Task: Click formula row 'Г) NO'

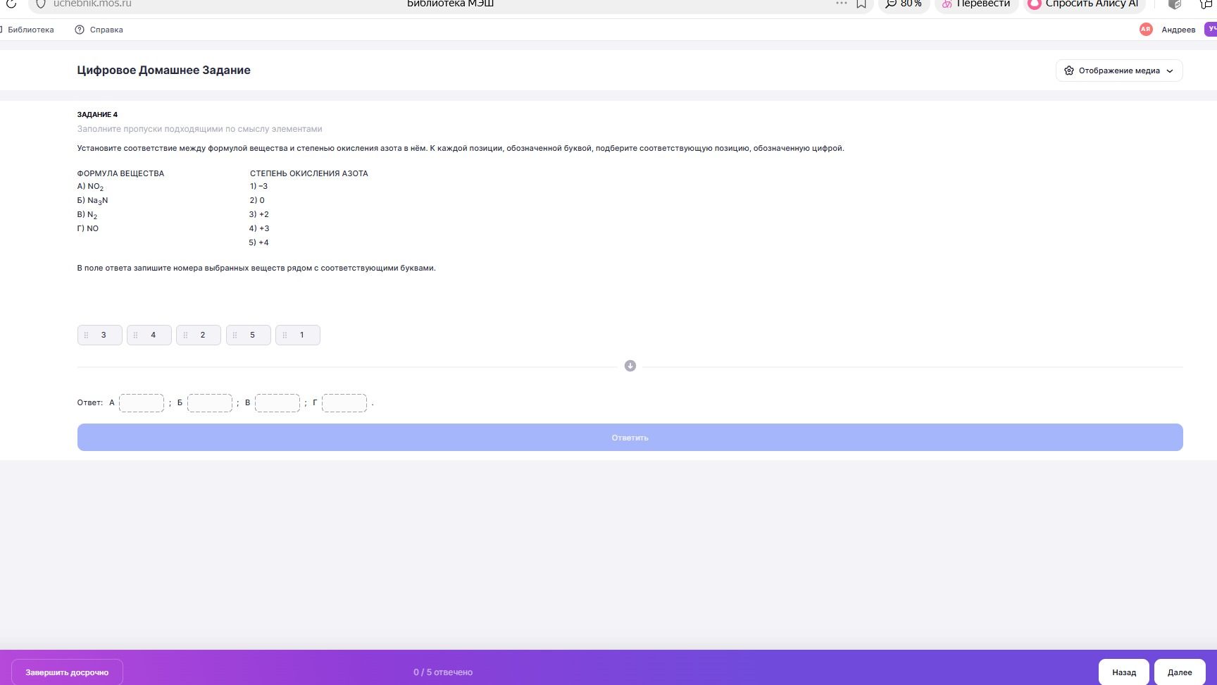Action: point(88,228)
